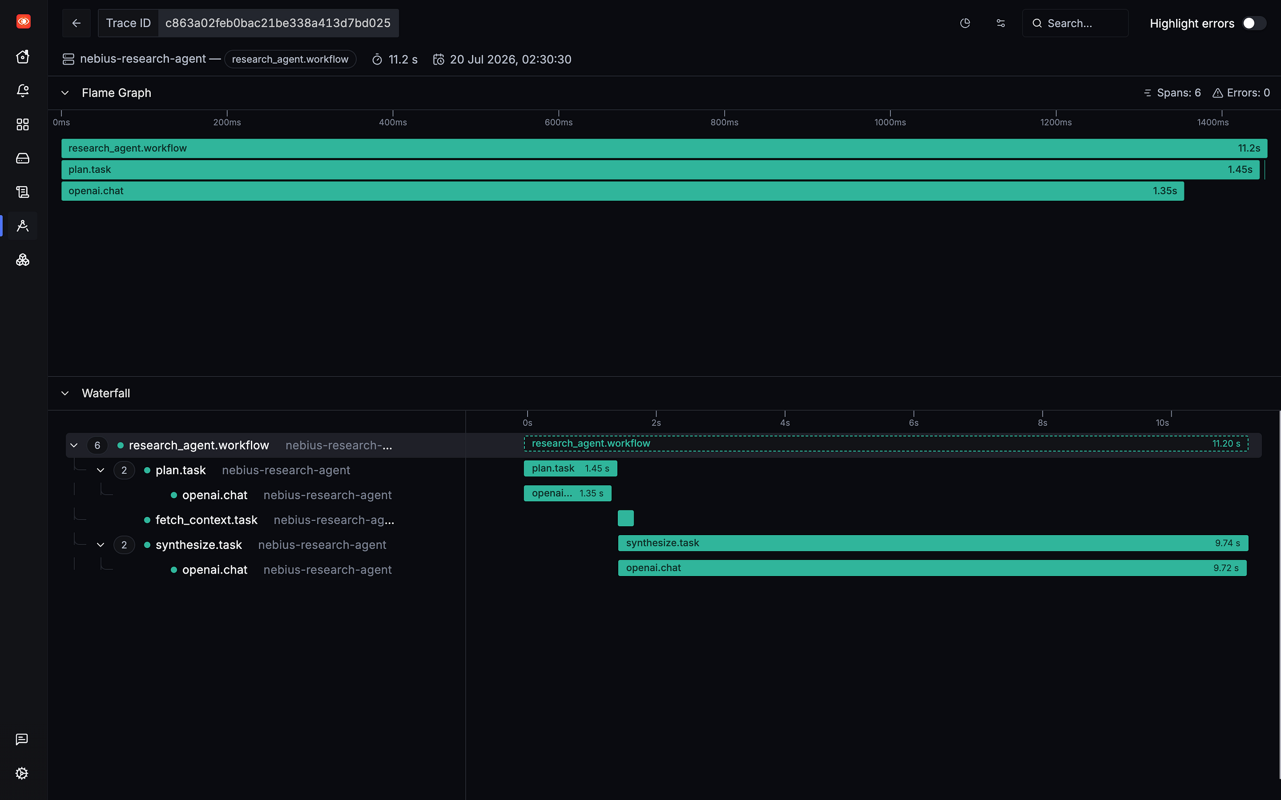1281x800 pixels.
Task: Open the Infrastructure drive icon in sidebar
Action: (x=23, y=158)
